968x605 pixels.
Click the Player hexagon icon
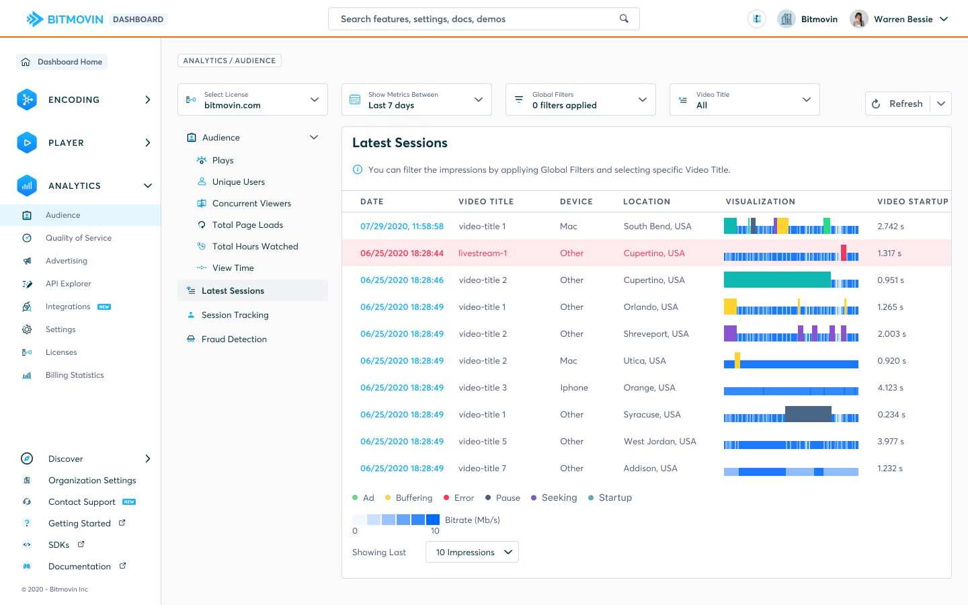27,143
